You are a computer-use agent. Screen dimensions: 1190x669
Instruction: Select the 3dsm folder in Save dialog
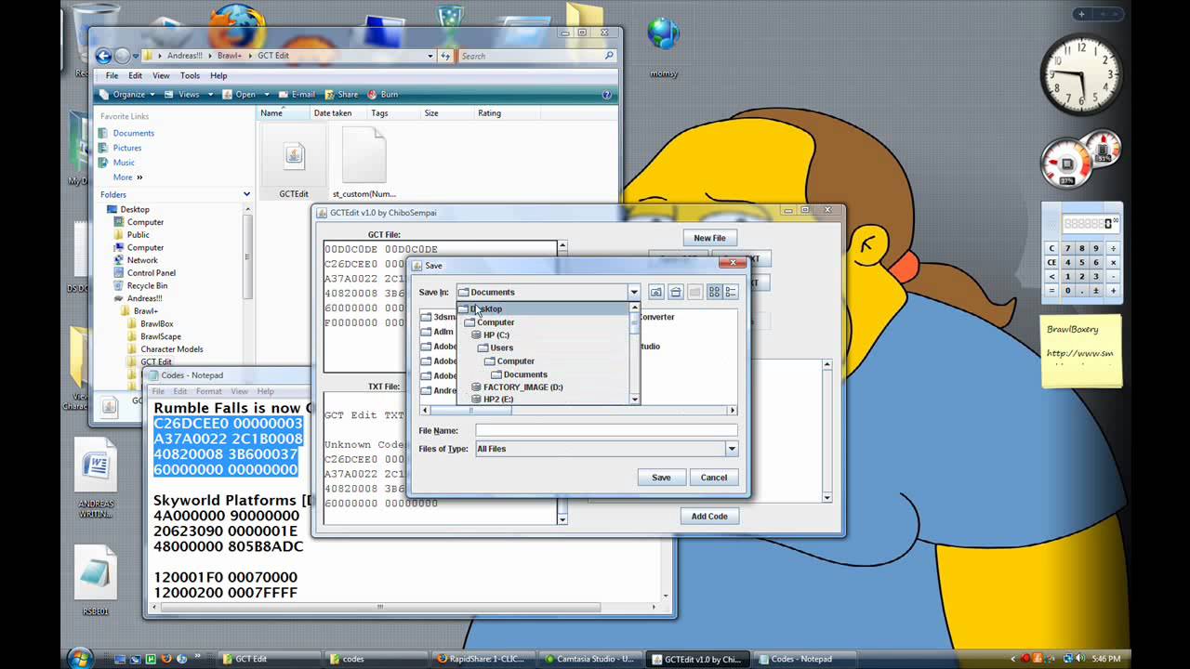click(x=437, y=317)
